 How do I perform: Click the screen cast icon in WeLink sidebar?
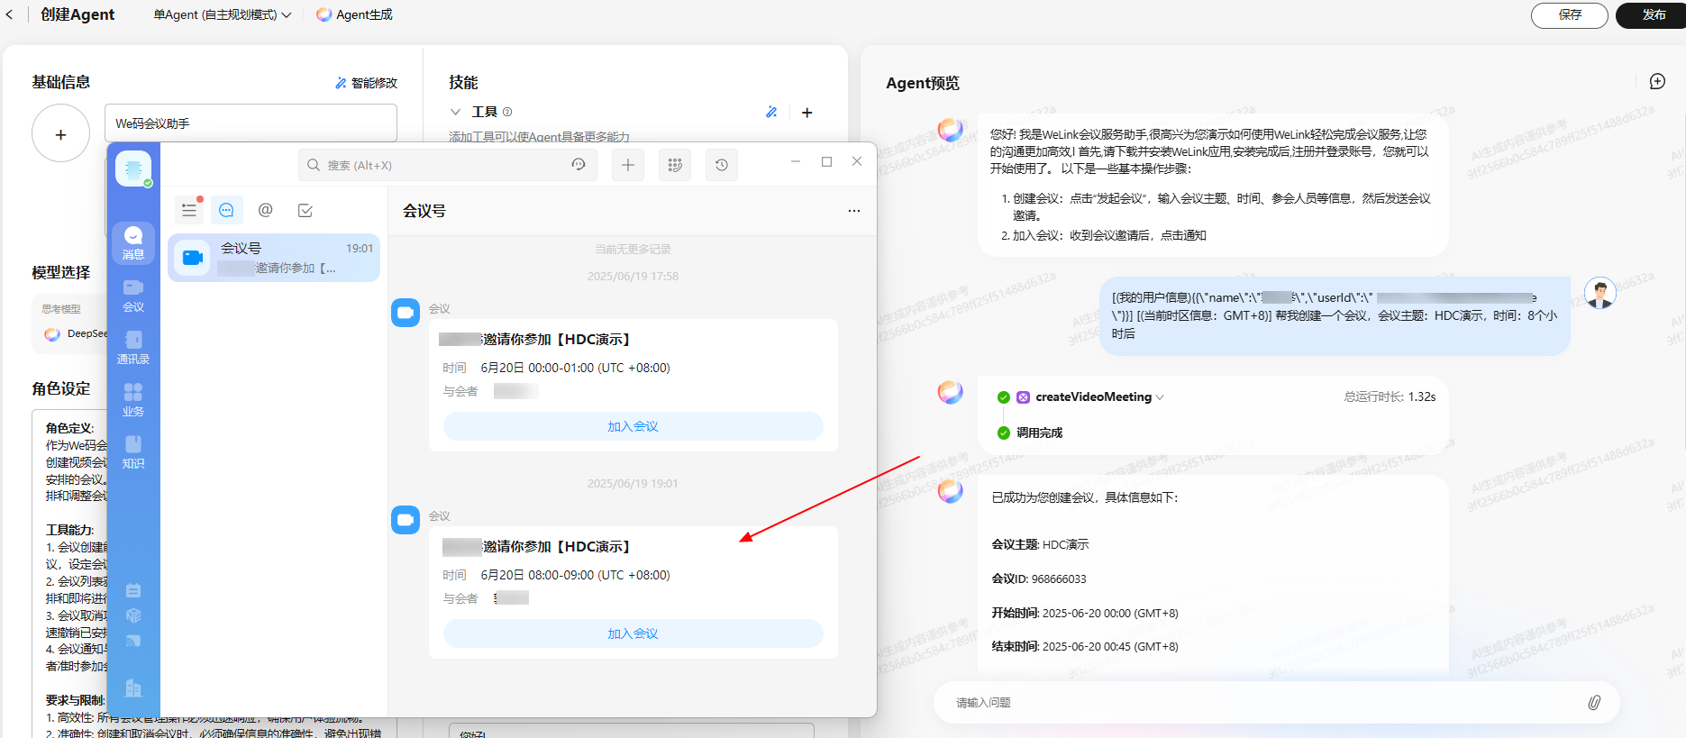(133, 642)
